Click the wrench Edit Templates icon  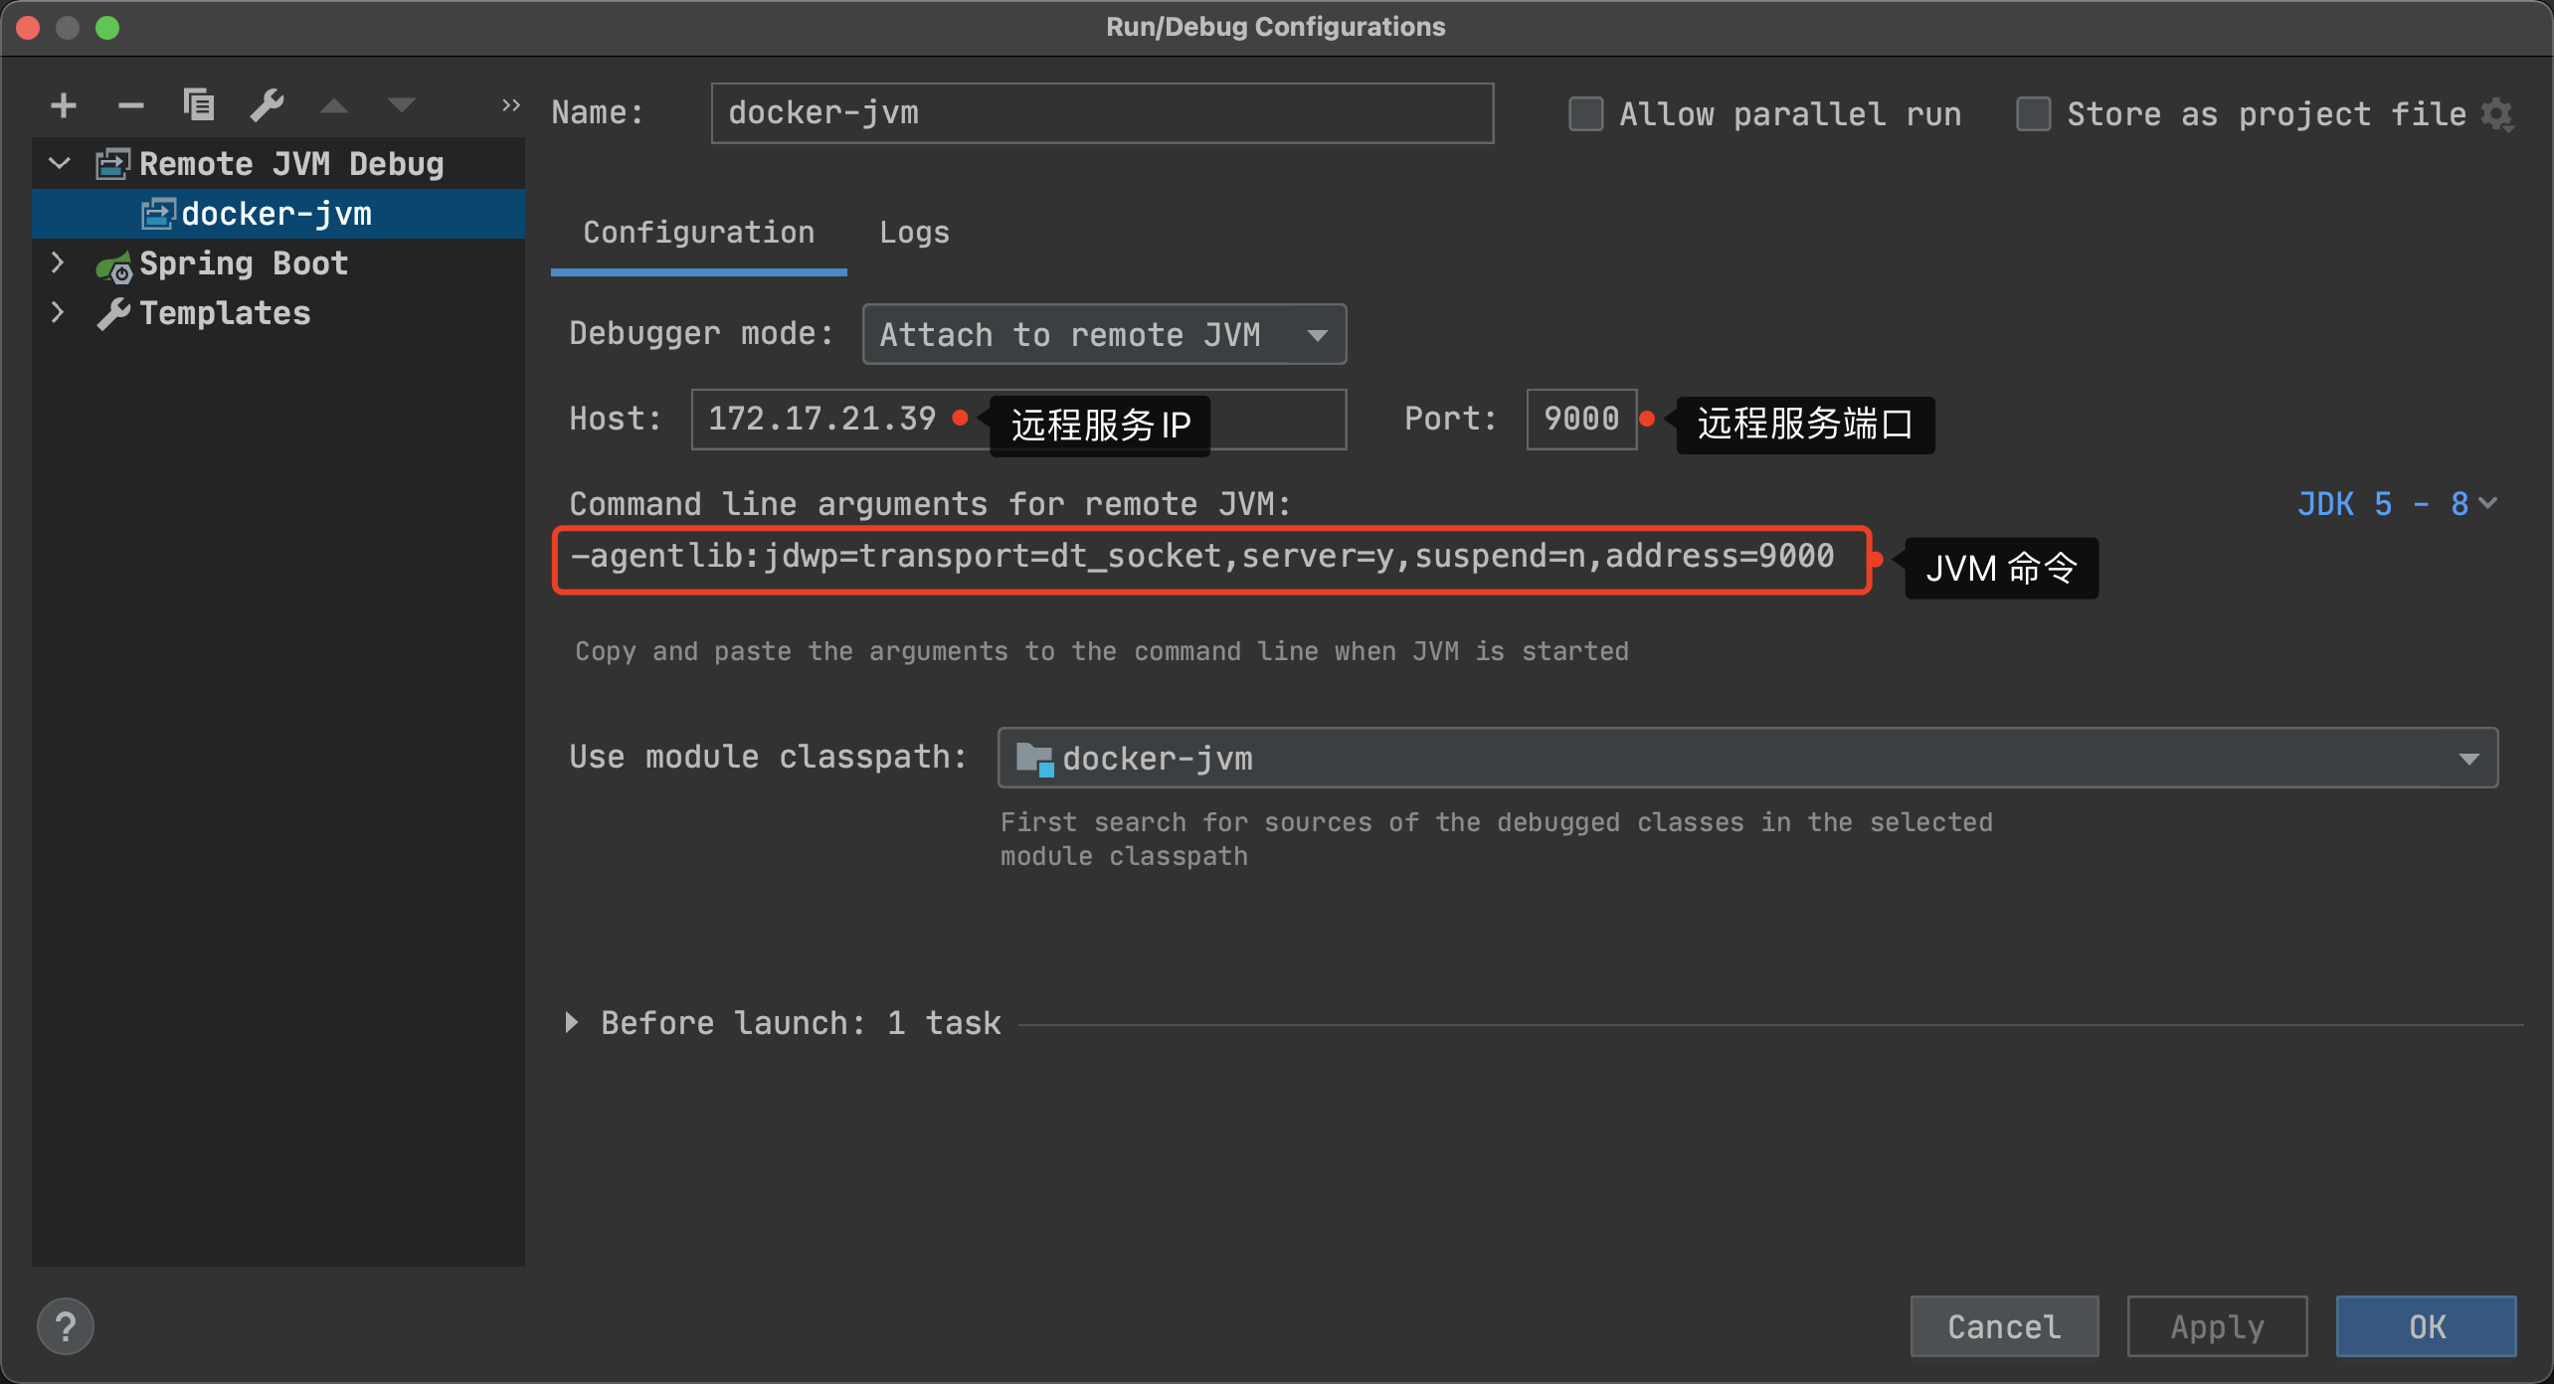point(267,104)
